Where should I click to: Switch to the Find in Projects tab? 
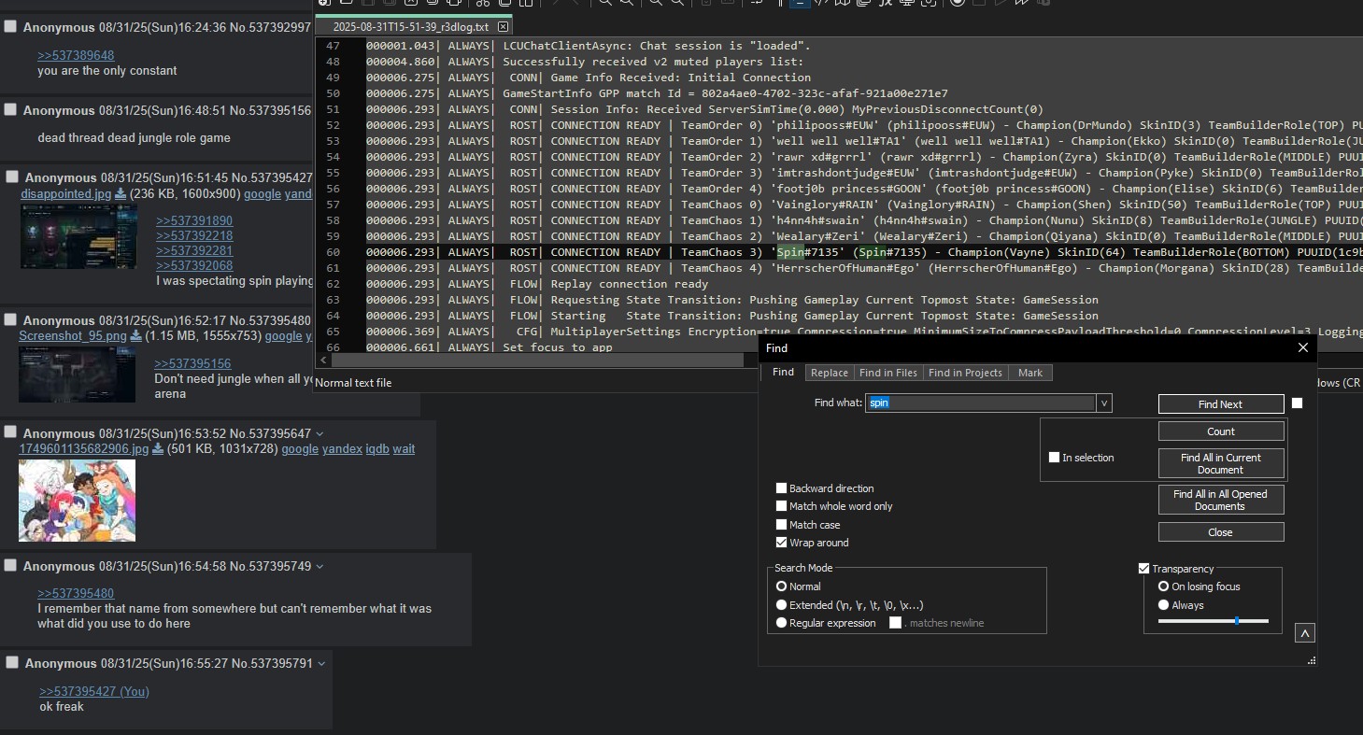[x=965, y=373]
